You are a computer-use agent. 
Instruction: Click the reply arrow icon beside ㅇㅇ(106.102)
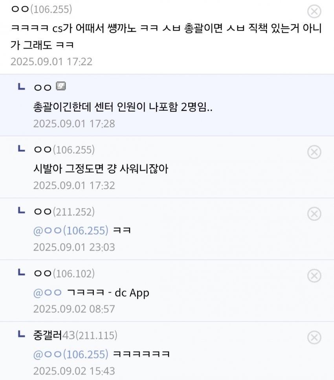point(22,273)
